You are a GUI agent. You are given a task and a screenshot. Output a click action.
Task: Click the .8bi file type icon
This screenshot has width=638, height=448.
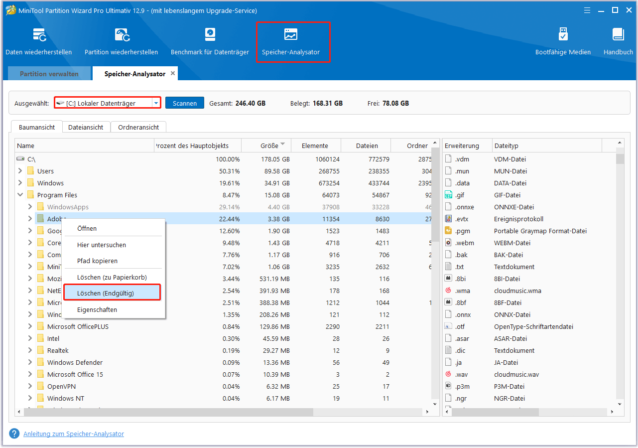(448, 279)
